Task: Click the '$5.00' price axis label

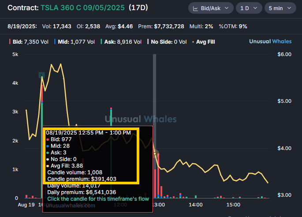Action: coord(284,101)
